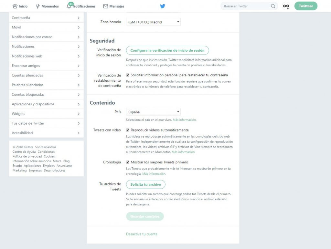Click the search magnifier icon

point(273,6)
